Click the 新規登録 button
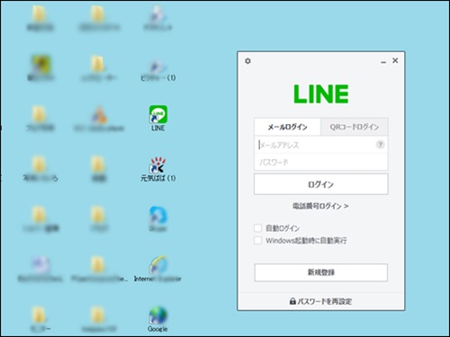This screenshot has height=337, width=450. coord(321,272)
